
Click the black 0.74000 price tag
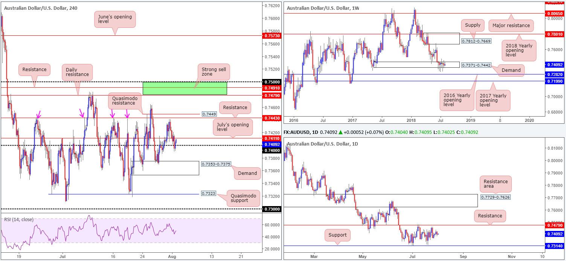272,150
